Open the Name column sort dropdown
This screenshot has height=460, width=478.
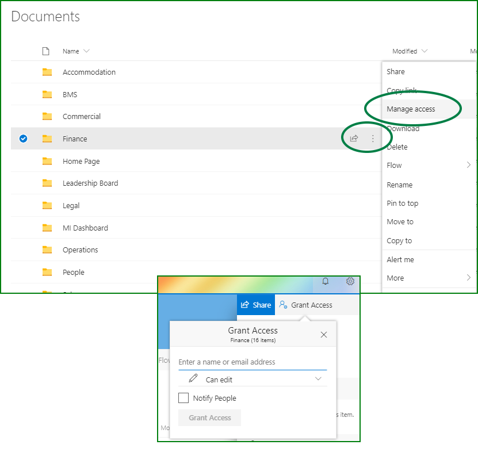87,51
